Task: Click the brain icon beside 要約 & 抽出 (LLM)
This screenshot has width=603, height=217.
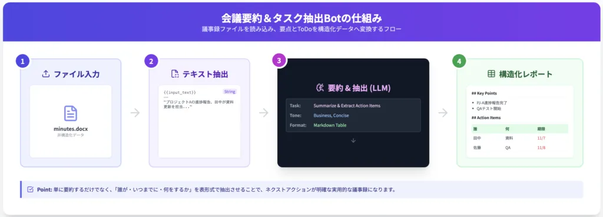Action: [320, 88]
